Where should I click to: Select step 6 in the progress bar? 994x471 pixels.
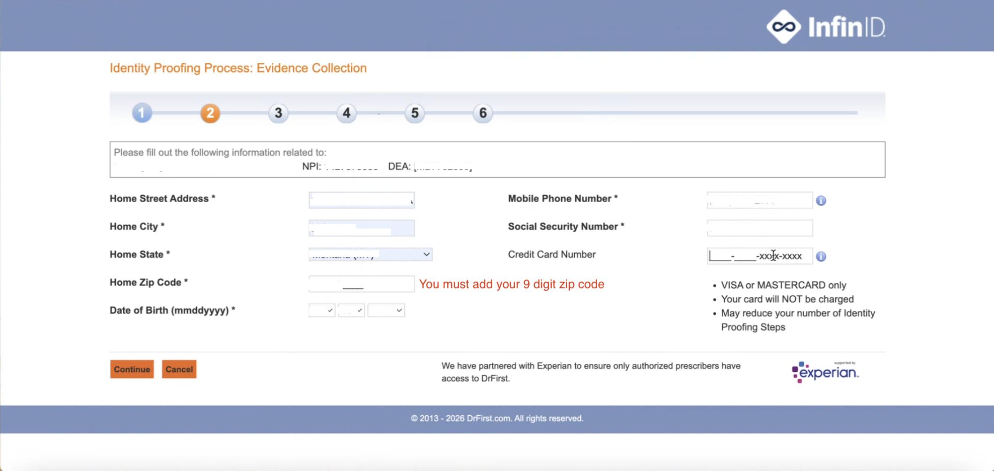tap(483, 113)
